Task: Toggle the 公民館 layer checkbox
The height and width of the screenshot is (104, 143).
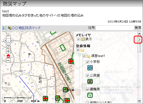Action: 87,75
